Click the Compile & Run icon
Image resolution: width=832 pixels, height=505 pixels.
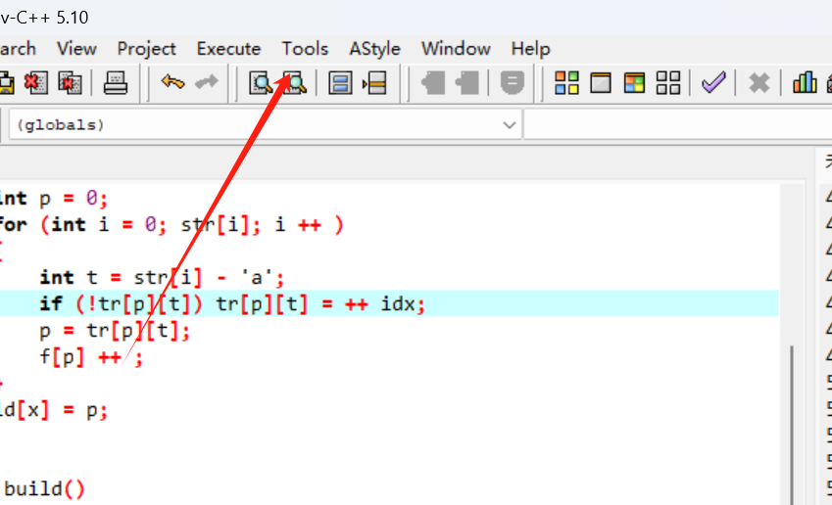(x=634, y=83)
